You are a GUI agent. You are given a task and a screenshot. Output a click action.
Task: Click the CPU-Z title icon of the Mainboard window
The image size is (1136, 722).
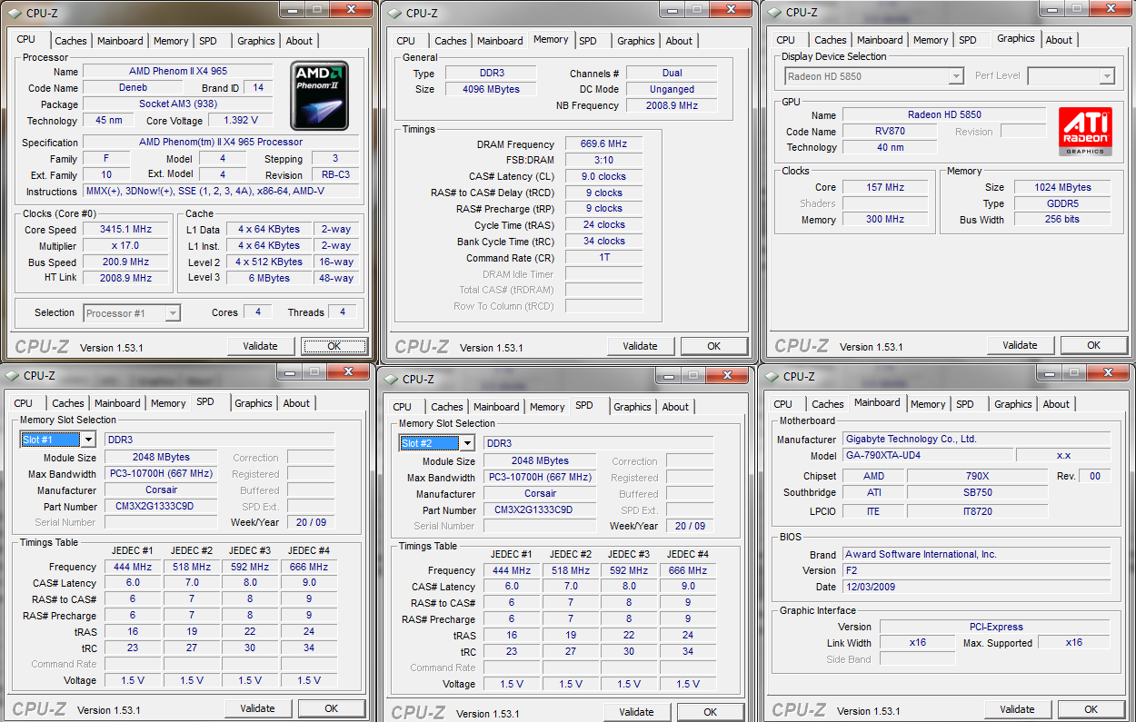tap(771, 376)
